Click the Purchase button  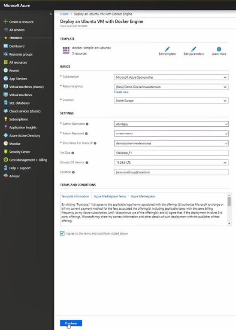pyautogui.click(x=71, y=323)
